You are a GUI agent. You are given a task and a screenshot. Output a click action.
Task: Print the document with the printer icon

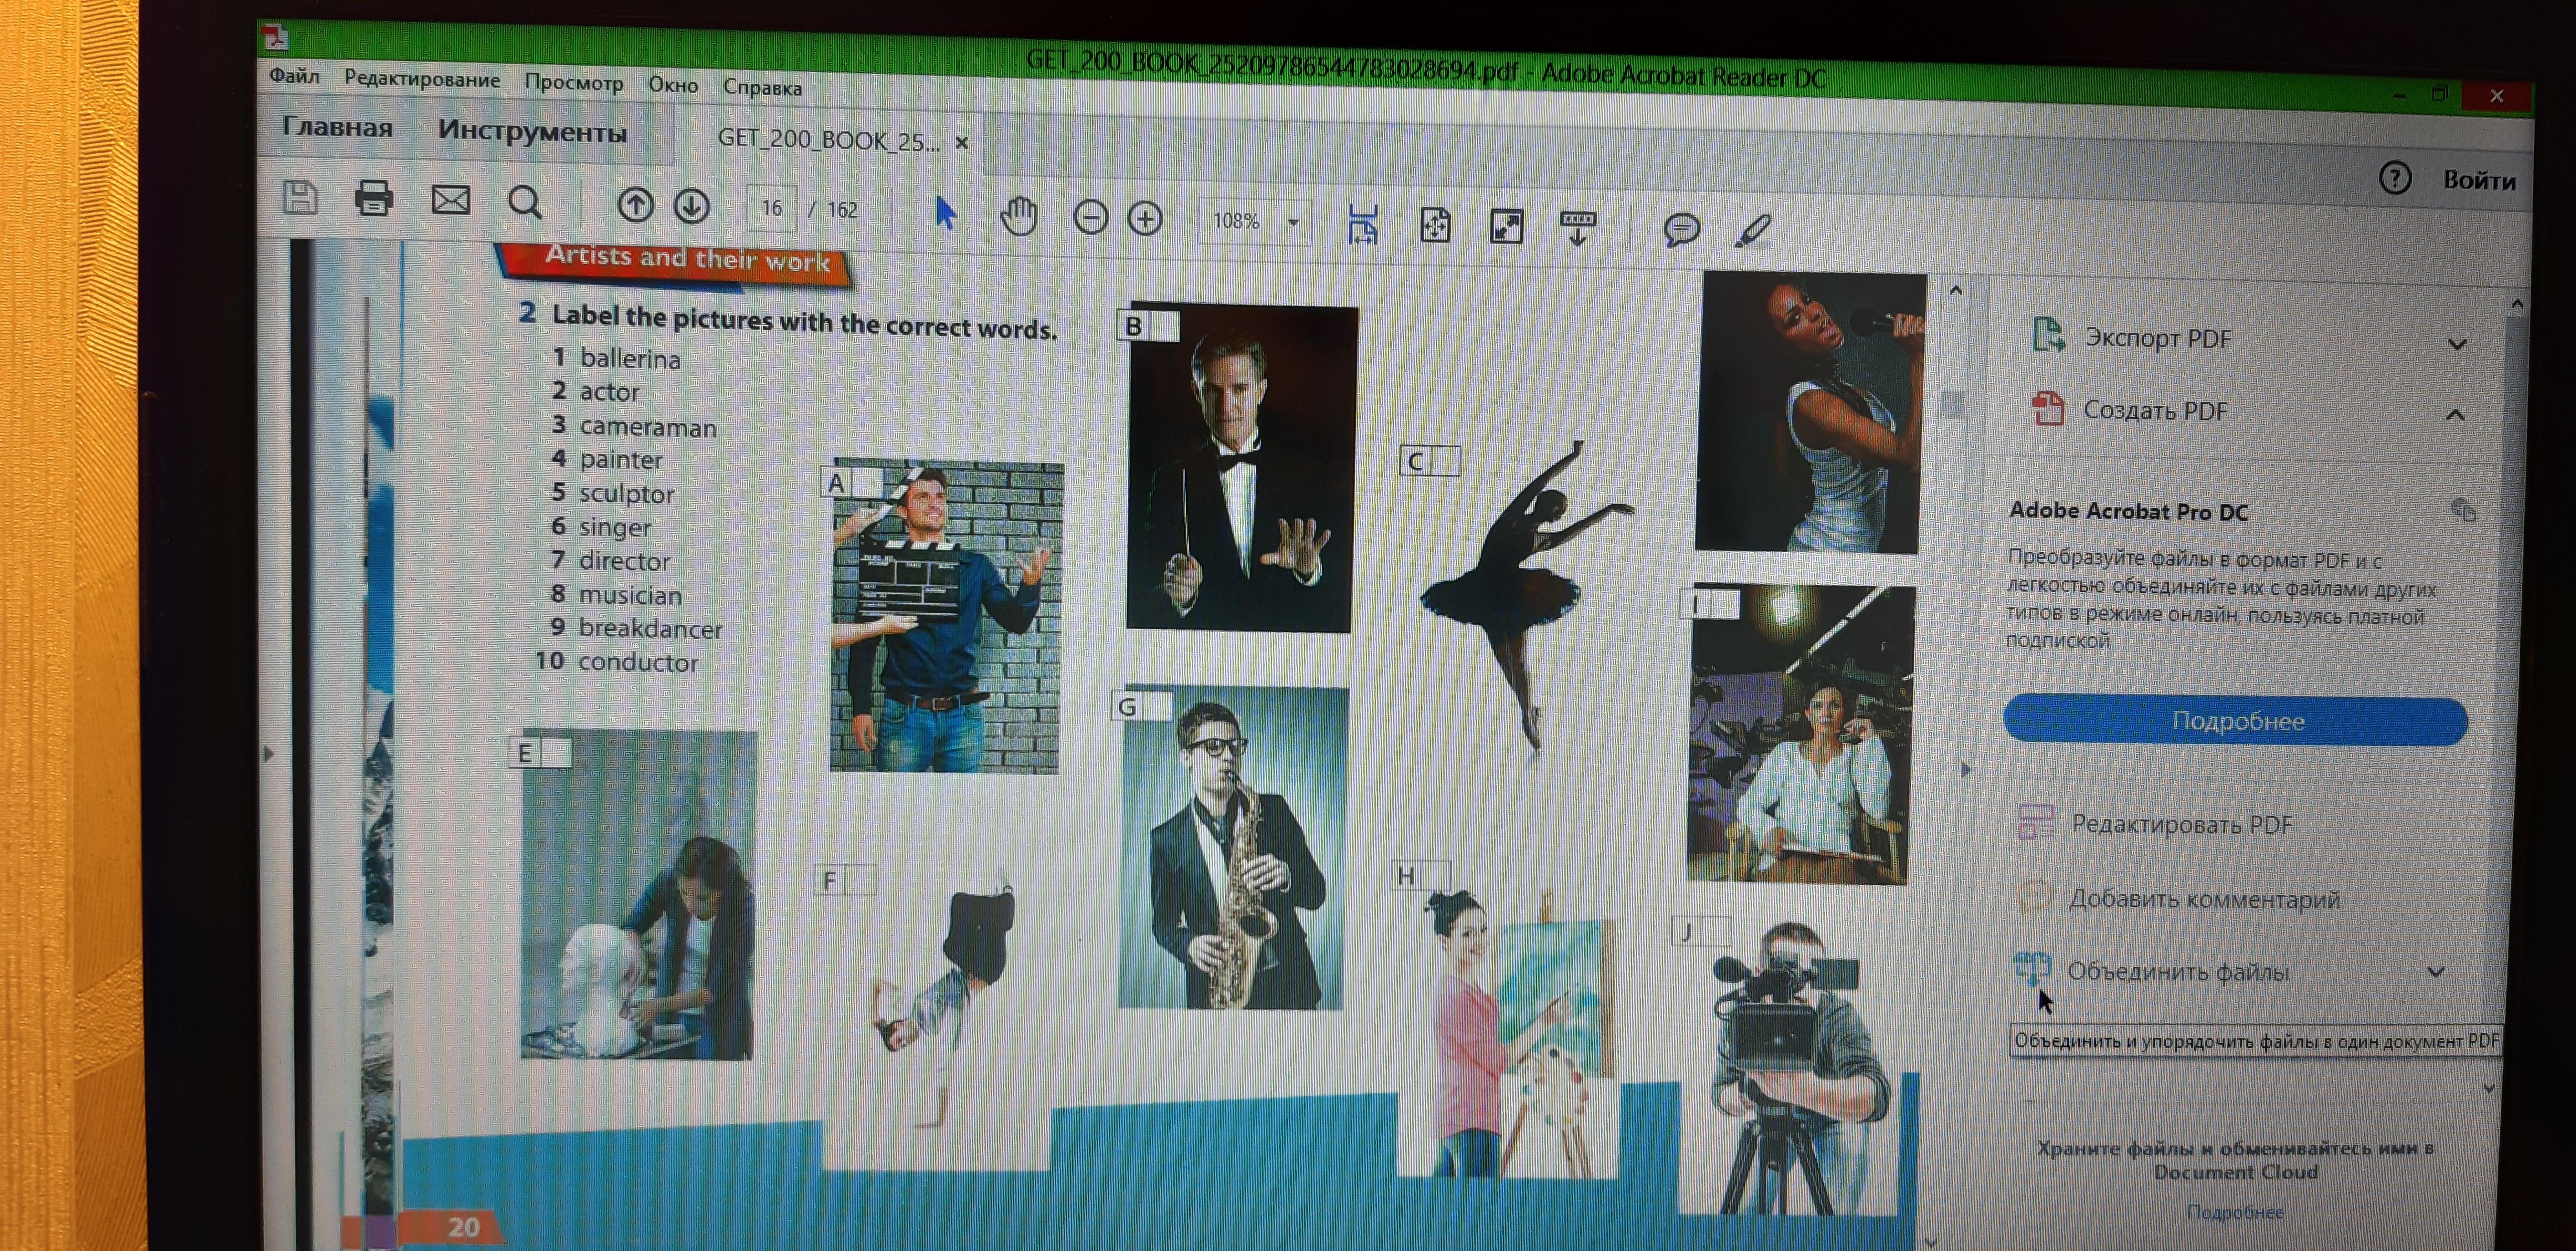374,199
